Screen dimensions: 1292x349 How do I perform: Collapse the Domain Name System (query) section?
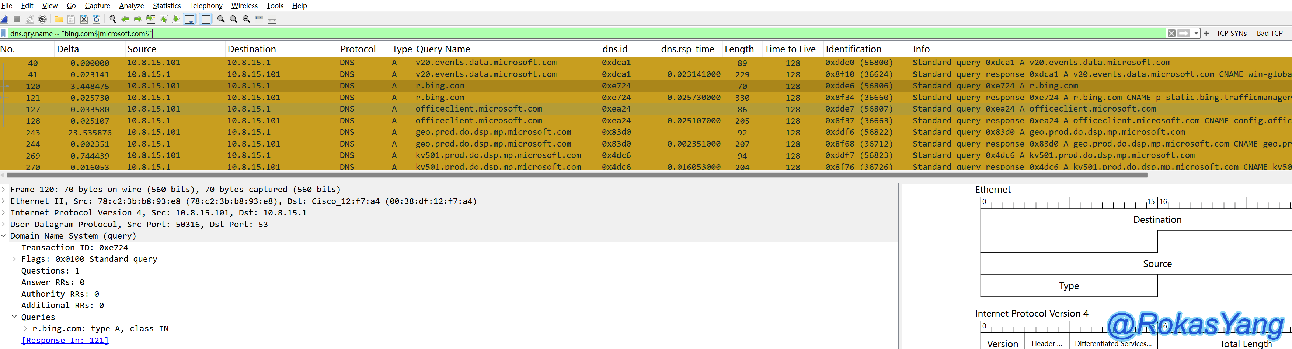tap(4, 236)
